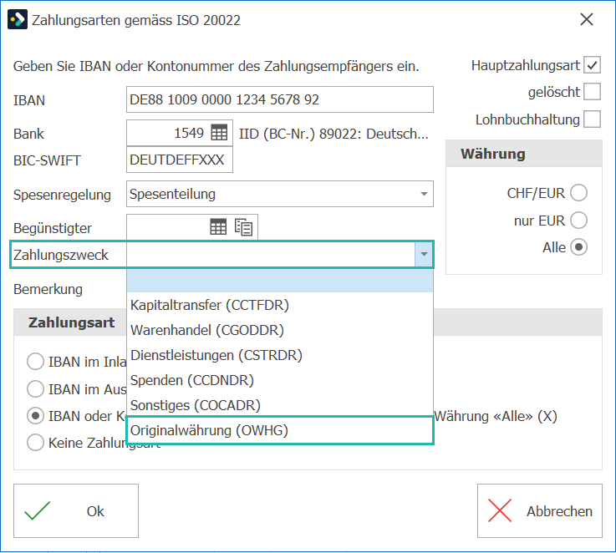616x553 pixels.
Task: Choose IBAN im Ausland payment type
Action: point(35,388)
